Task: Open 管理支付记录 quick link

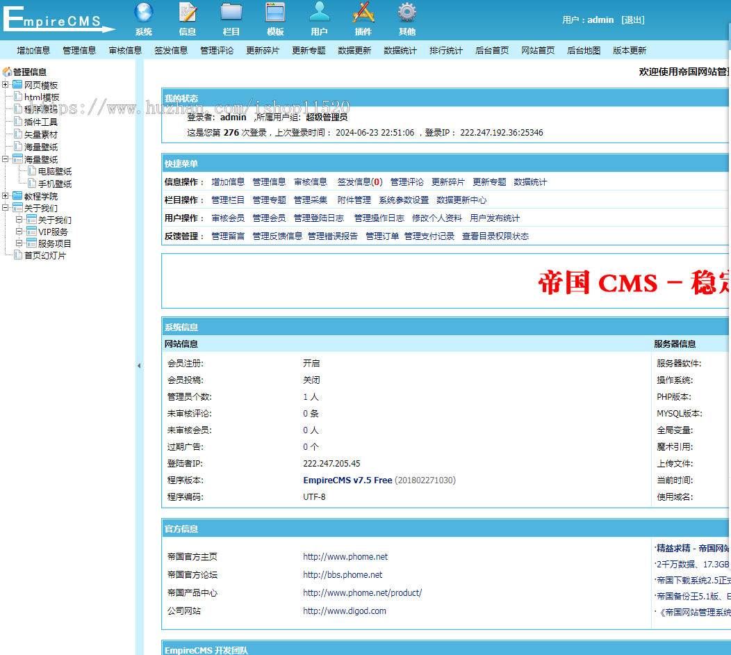Action: point(429,236)
